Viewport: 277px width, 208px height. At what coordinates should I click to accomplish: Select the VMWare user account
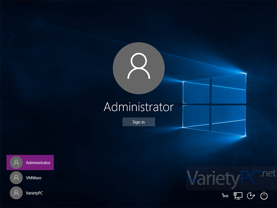35,177
